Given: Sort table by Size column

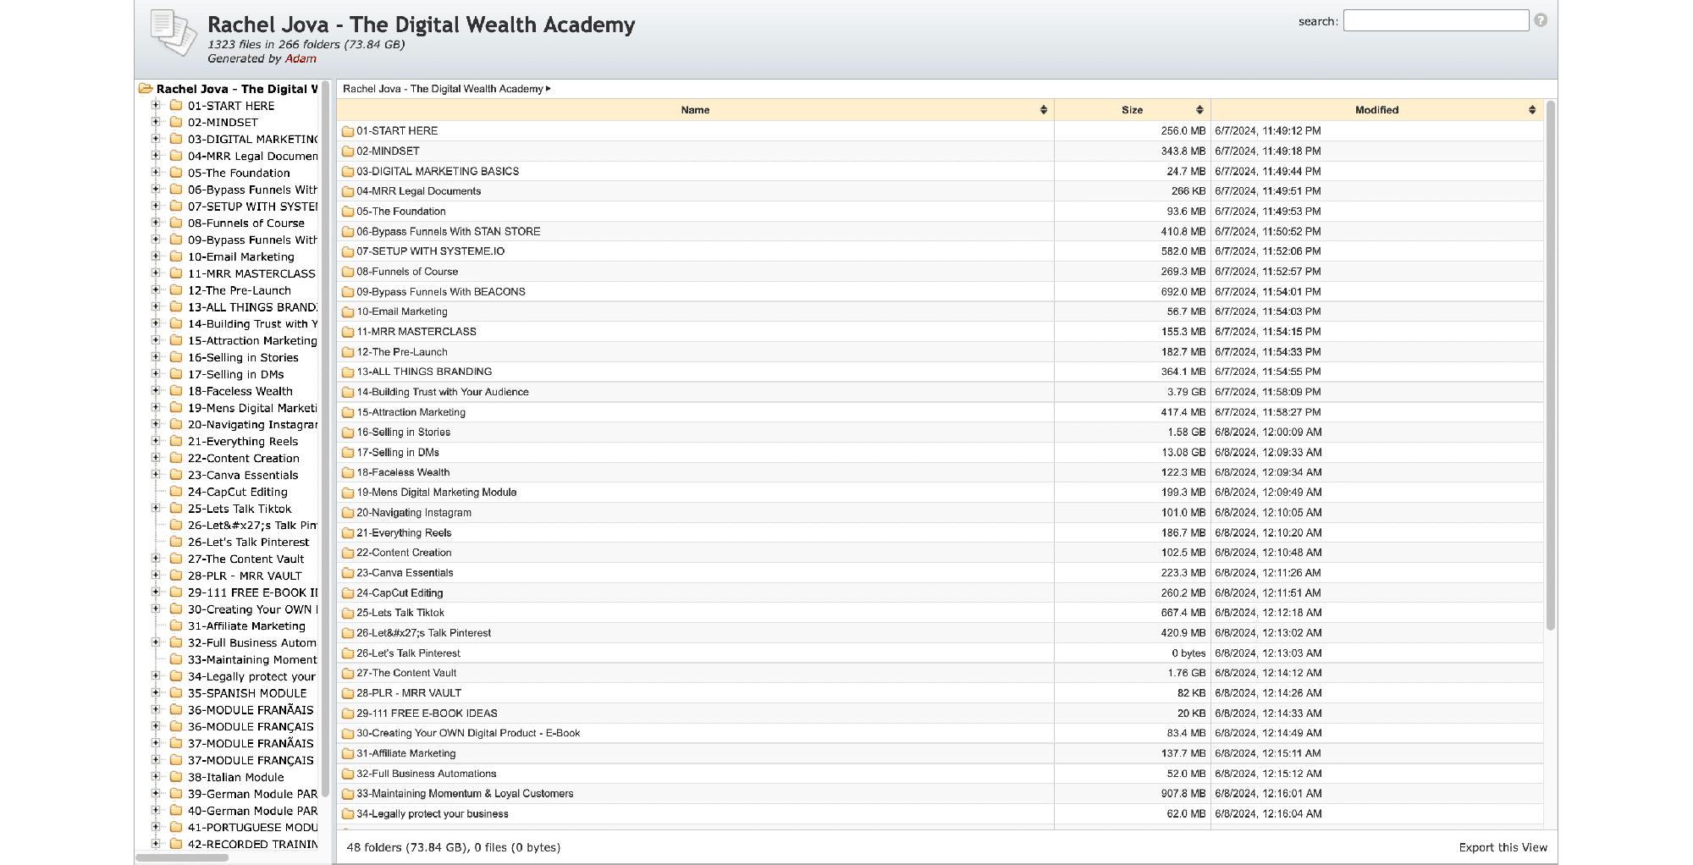Looking at the screenshot, I should pyautogui.click(x=1132, y=110).
